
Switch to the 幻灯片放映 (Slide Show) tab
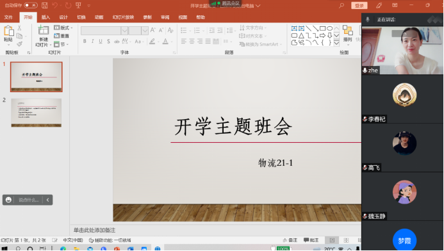pyautogui.click(x=123, y=17)
